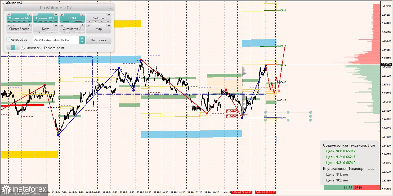Toggle the Volume Profile indicator
The image size is (393, 196).
(19, 18)
